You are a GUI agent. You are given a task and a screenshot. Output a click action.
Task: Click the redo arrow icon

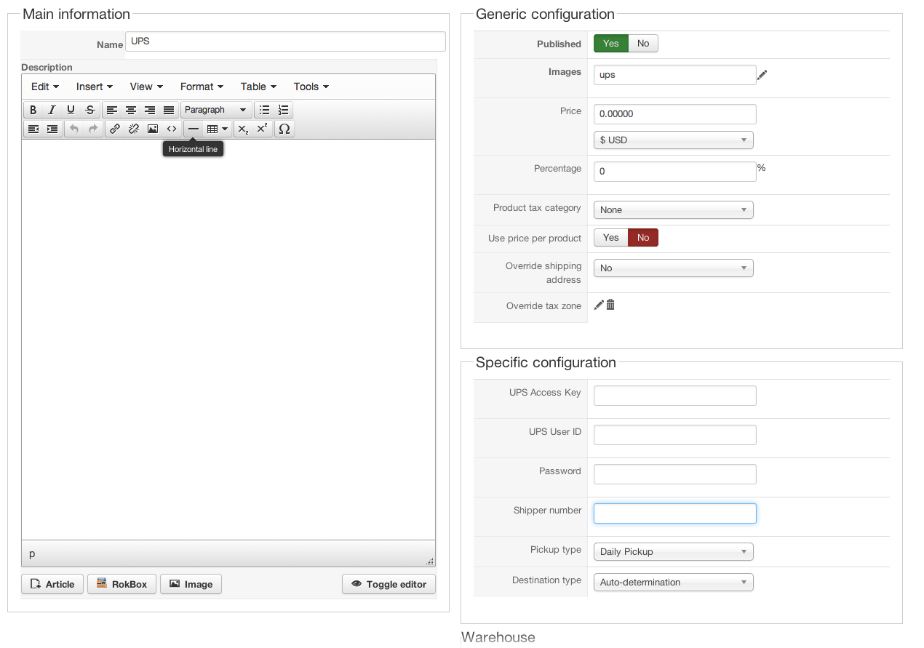click(93, 129)
